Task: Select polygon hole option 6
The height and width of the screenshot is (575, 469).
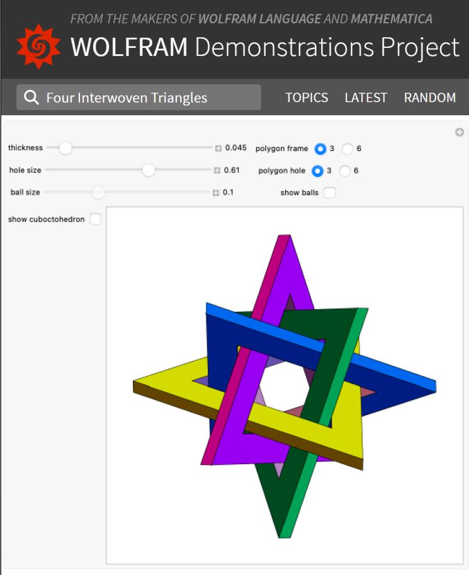Action: pos(345,171)
